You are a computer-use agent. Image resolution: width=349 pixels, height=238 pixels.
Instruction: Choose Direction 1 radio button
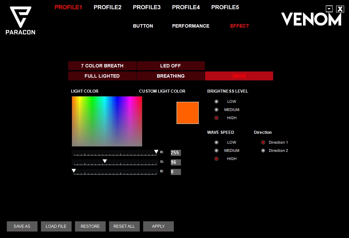[263, 142]
